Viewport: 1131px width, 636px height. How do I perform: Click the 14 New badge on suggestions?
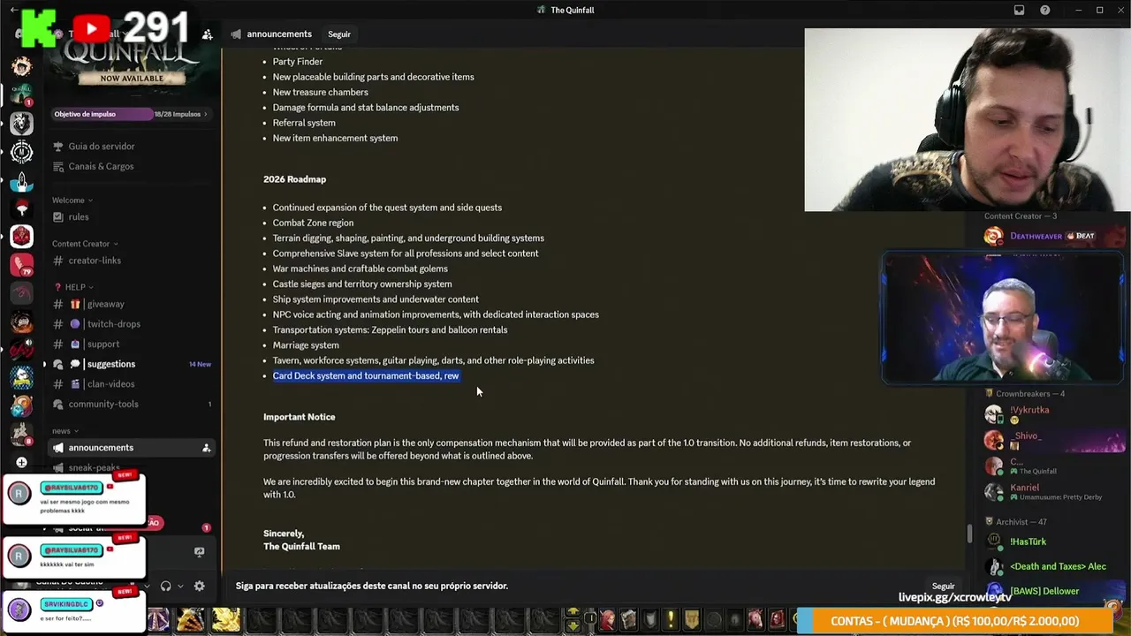point(200,364)
